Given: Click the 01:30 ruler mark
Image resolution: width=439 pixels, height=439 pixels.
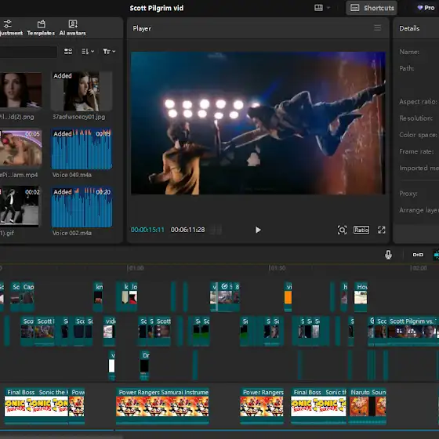Looking at the screenshot, I should 277,268.
